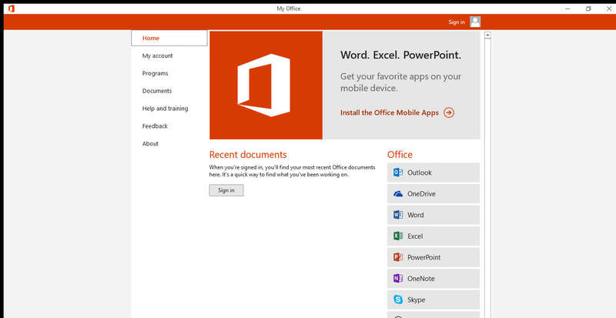The width and height of the screenshot is (616, 318).
Task: Open Help and training
Action: 165,109
